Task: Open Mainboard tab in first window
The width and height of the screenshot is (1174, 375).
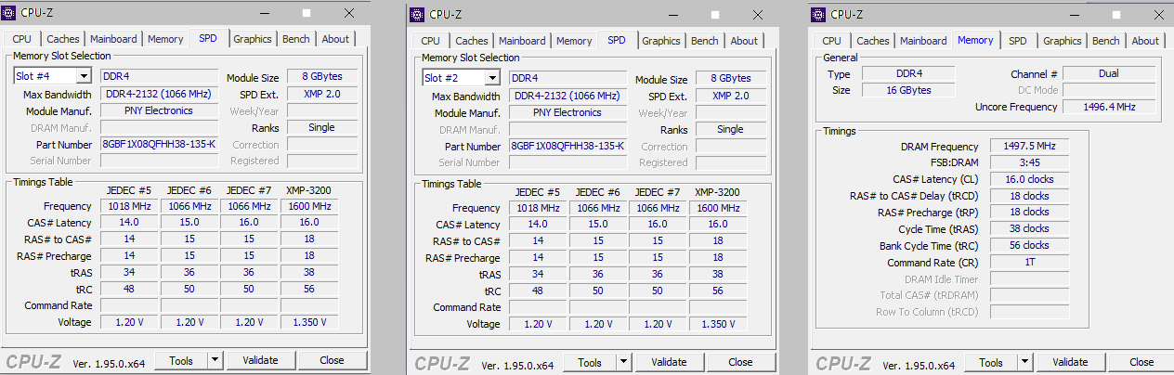Action: click(x=114, y=39)
